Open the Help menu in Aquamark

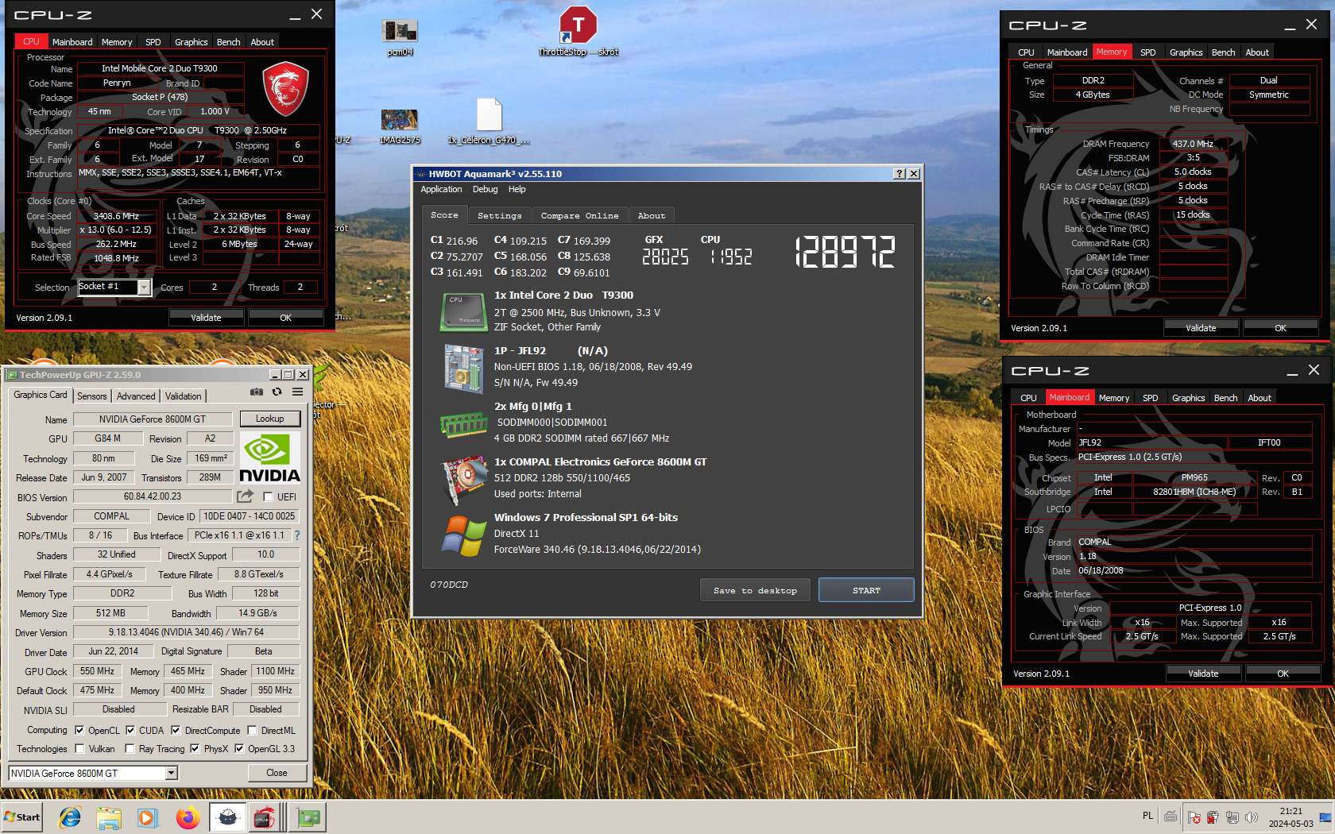click(x=517, y=189)
